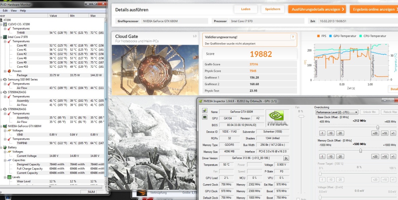Click -10 under Base Clock Offset
398x200 pixels.
click(x=330, y=133)
